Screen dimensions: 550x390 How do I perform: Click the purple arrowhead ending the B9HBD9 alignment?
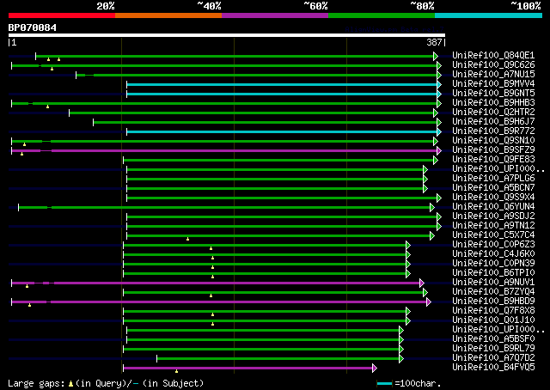click(429, 302)
